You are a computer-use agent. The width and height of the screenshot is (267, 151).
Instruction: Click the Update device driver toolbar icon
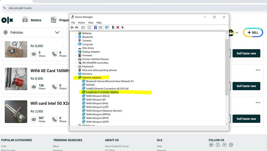[x=113, y=27]
